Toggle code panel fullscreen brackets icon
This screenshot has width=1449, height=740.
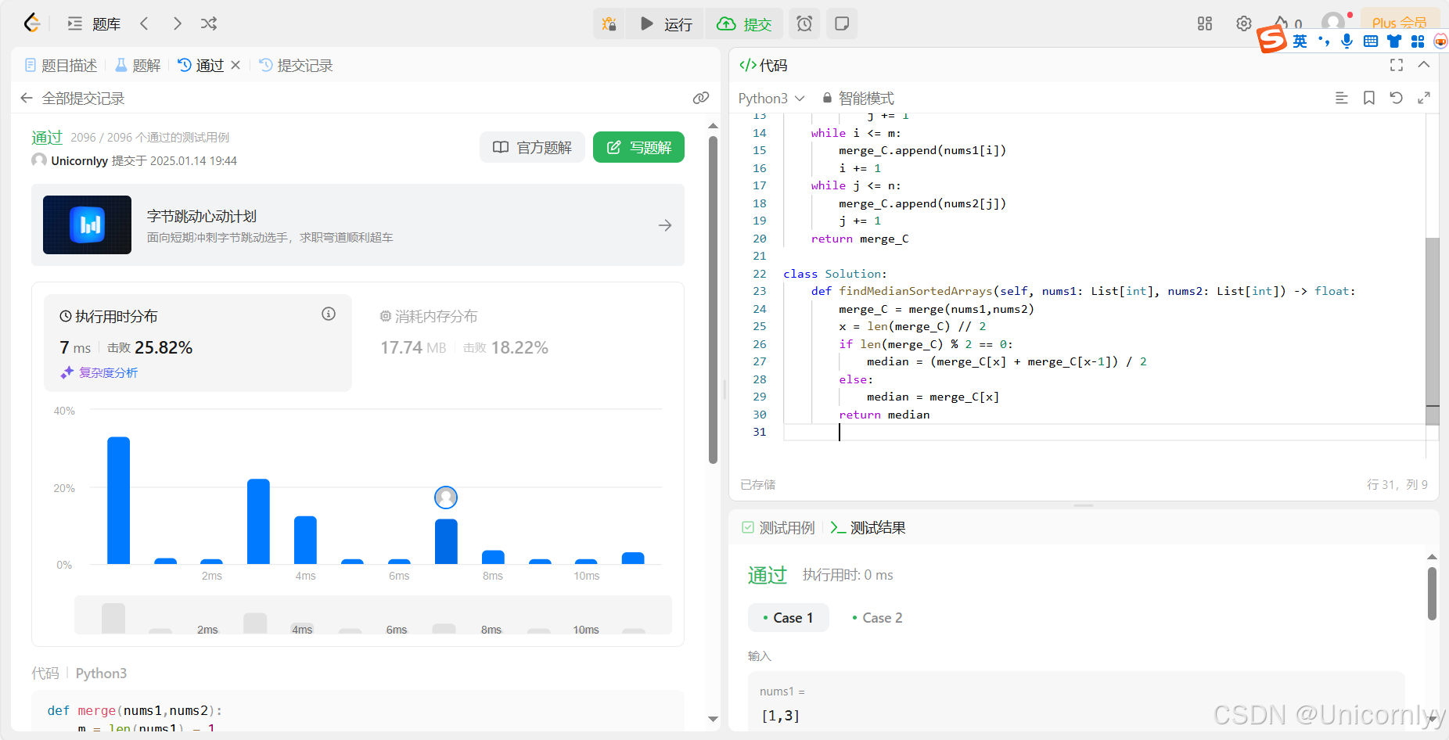1397,65
